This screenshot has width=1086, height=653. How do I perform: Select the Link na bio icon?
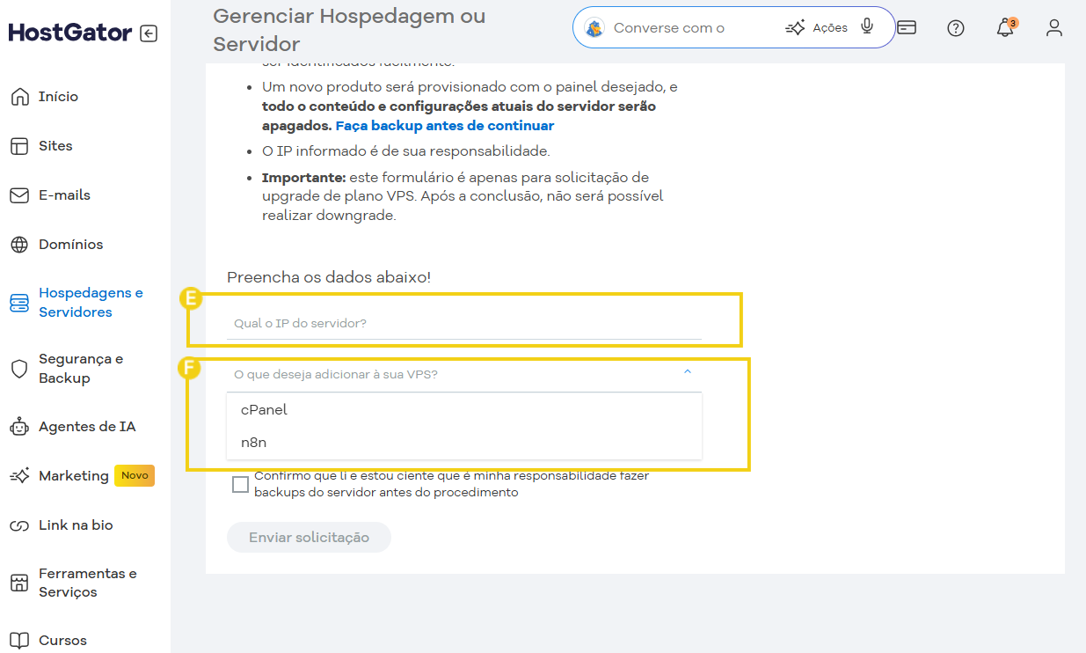point(19,525)
